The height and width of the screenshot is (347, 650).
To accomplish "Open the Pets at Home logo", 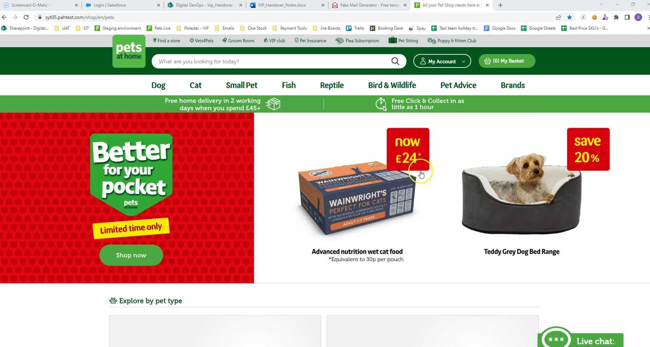I will 129,51.
